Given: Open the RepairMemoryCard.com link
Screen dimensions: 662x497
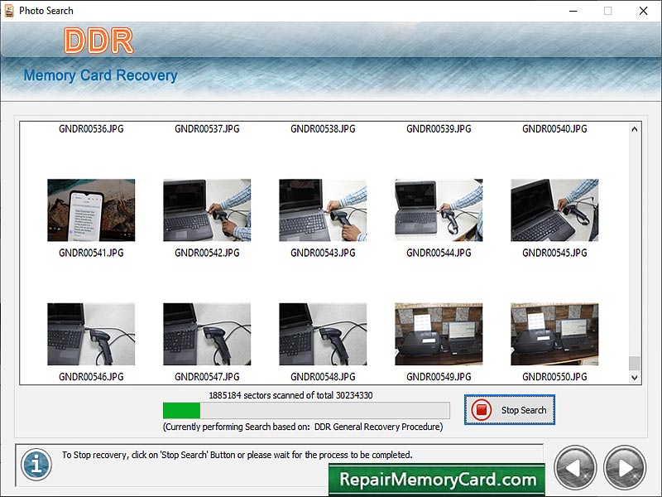Looking at the screenshot, I should pos(439,480).
